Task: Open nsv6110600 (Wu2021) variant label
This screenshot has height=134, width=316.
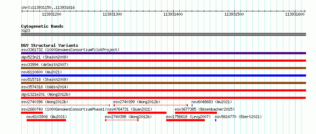Action: (42, 72)
